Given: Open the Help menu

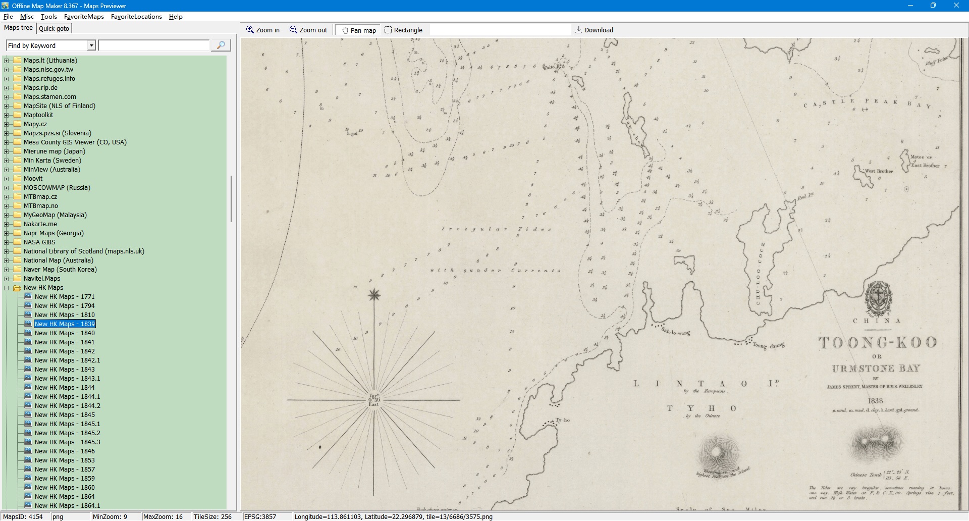Looking at the screenshot, I should [x=176, y=17].
